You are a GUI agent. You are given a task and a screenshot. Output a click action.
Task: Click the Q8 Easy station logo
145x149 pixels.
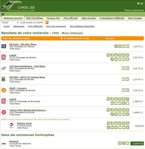pyautogui.click(x=4, y=46)
